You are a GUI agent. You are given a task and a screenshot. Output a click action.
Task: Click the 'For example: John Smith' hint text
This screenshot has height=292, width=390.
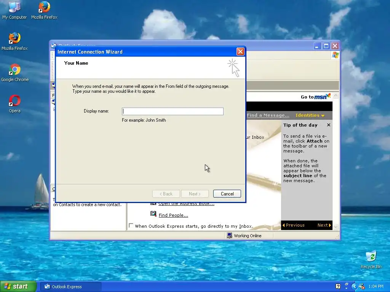pyautogui.click(x=144, y=120)
